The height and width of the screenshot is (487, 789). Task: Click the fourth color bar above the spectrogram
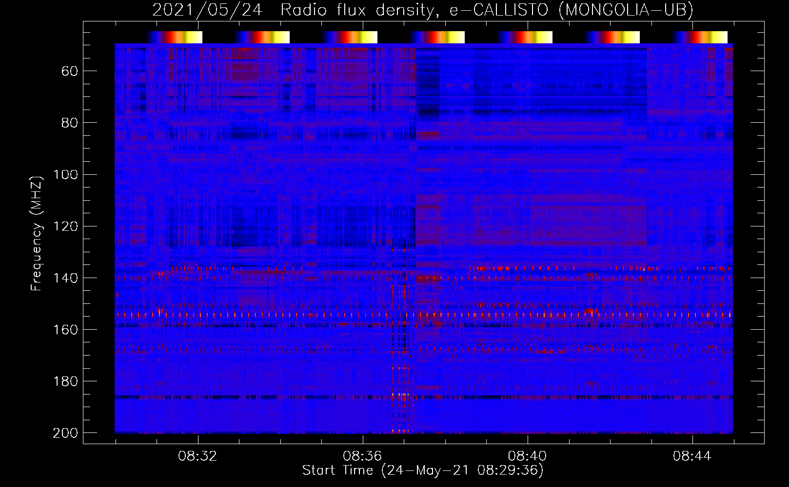click(x=437, y=37)
